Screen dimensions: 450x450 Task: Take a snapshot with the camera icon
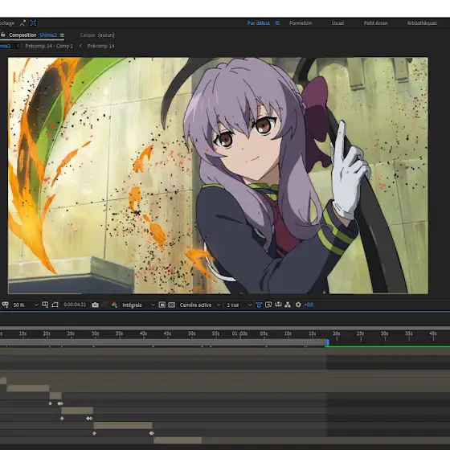tap(95, 305)
